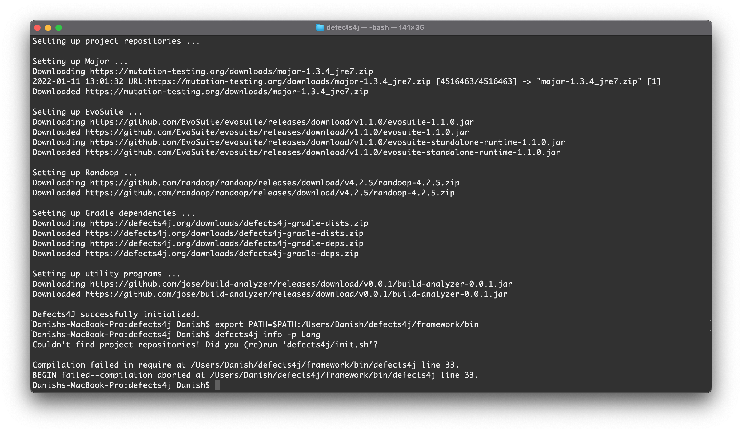Click the green full-screen window button

(59, 28)
